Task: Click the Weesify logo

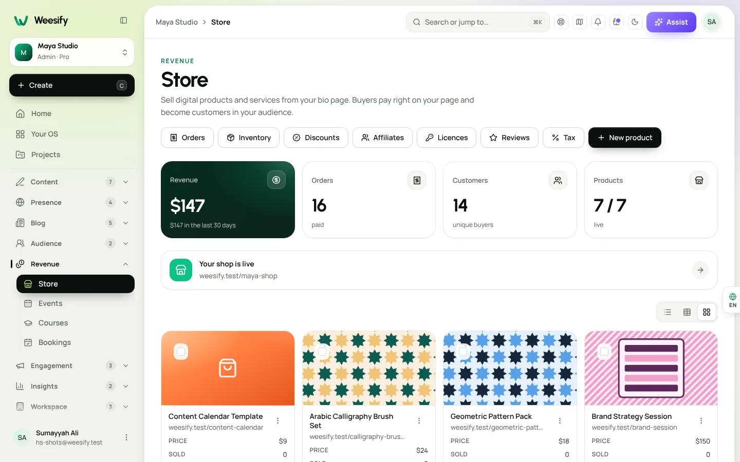Action: 41,21
